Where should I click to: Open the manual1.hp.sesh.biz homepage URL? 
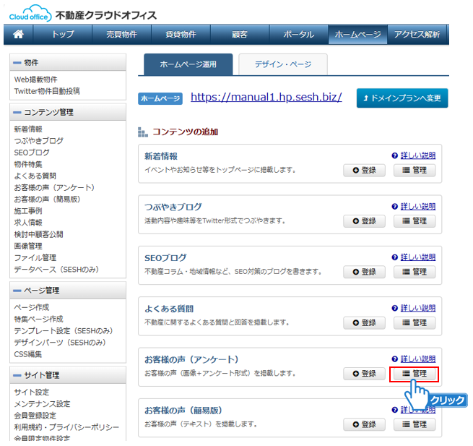click(266, 97)
